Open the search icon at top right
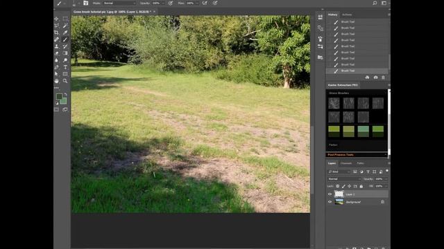Viewport: 444px width, 249px height. coord(375,3)
